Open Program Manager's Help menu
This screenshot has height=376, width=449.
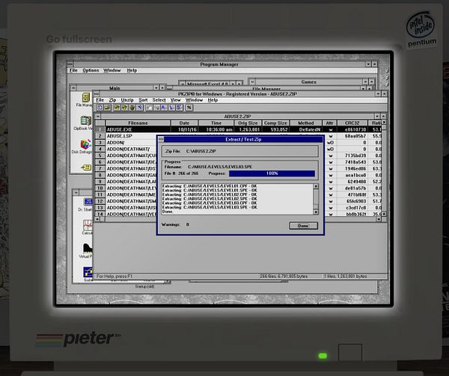(x=132, y=70)
